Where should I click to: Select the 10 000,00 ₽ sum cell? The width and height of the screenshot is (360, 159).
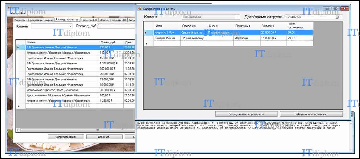point(111,85)
